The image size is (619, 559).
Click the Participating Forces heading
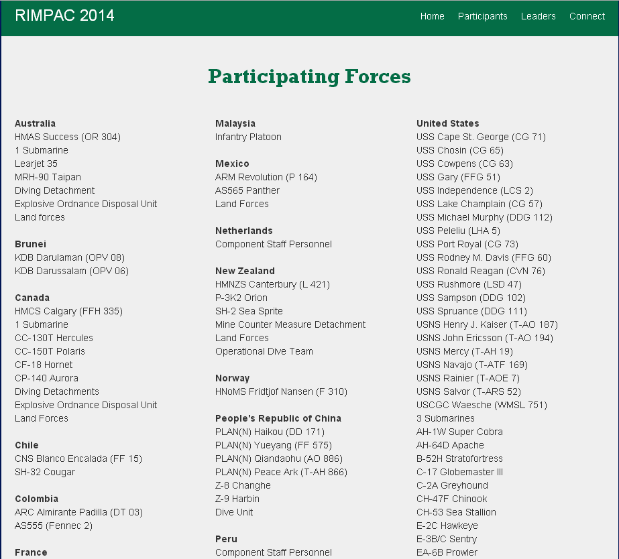click(x=309, y=76)
